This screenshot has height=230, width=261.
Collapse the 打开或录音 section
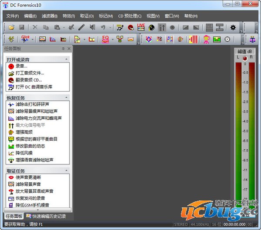(67, 59)
